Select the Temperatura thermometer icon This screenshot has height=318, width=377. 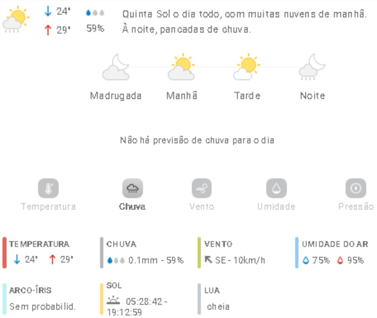[x=48, y=188]
